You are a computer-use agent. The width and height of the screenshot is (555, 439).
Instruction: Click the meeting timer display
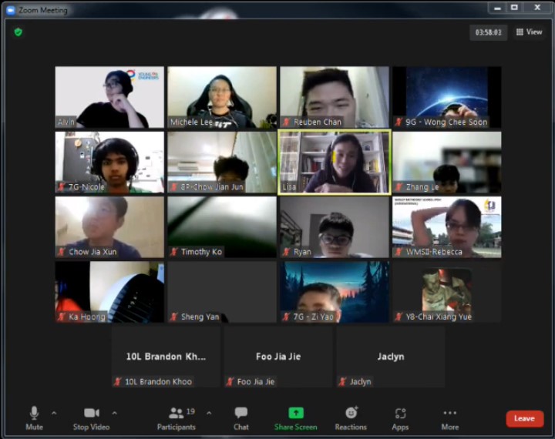(489, 32)
